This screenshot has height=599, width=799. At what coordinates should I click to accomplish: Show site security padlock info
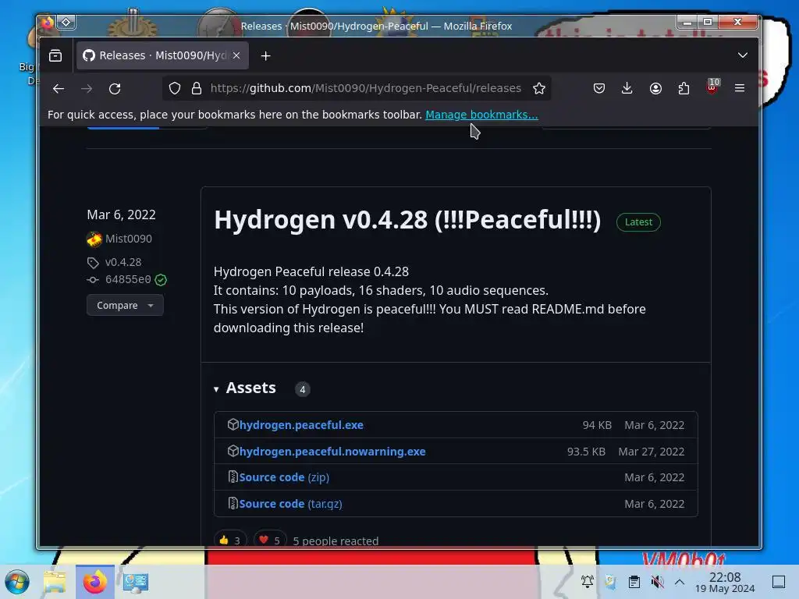[x=197, y=89]
